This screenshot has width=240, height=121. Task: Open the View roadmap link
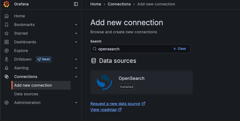tap(103, 110)
